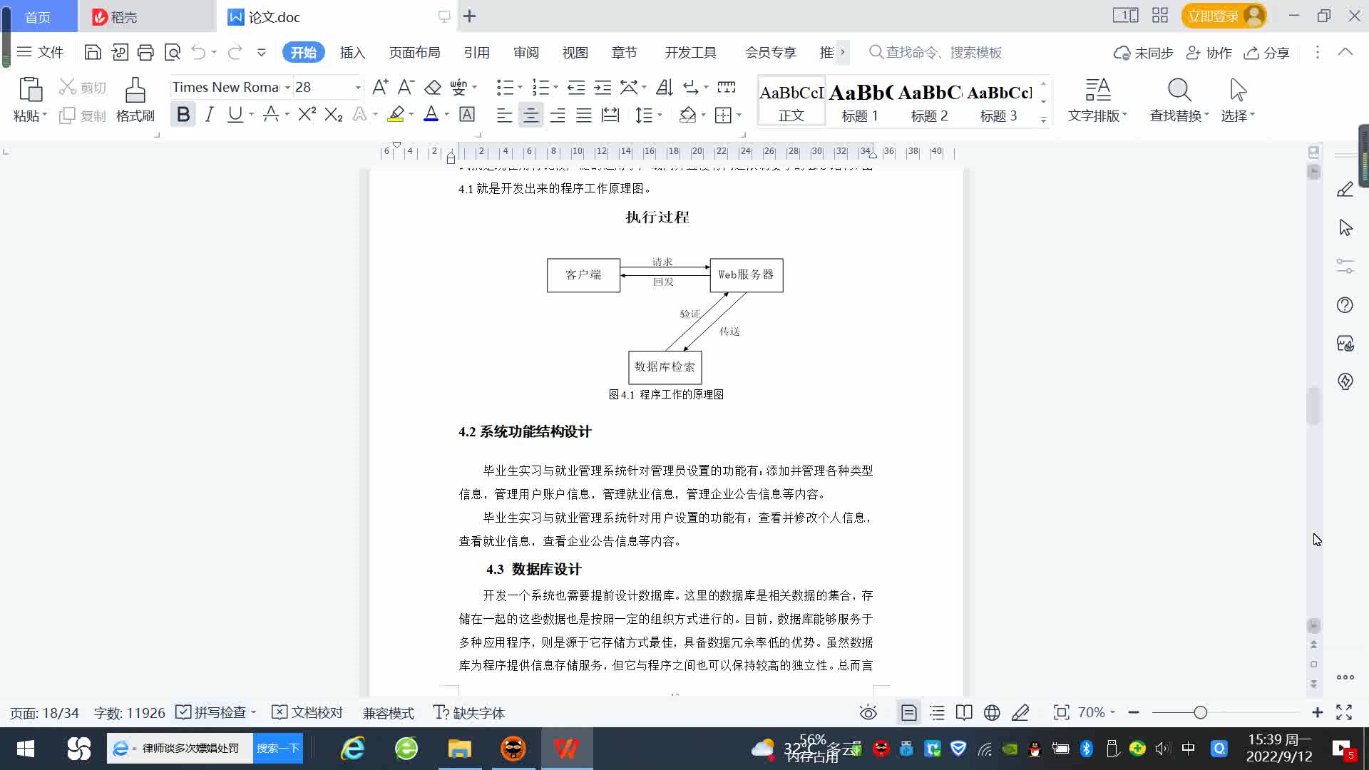Click the Clear Formatting eraser icon
The image size is (1369, 770).
point(433,87)
